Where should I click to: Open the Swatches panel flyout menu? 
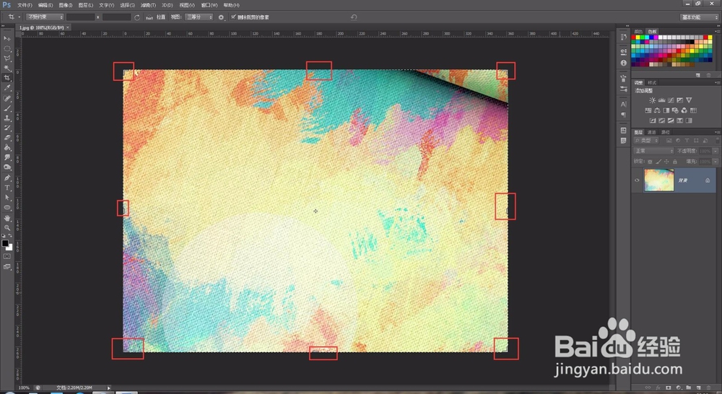tap(717, 31)
